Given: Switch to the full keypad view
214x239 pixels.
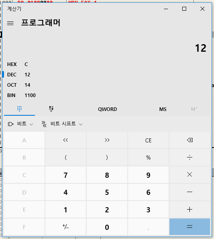Looking at the screenshot, I should click(19, 109).
